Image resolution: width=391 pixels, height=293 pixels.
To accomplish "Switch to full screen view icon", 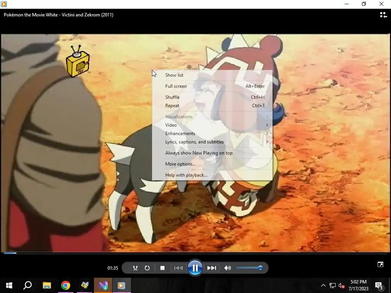I will pyautogui.click(x=381, y=265).
